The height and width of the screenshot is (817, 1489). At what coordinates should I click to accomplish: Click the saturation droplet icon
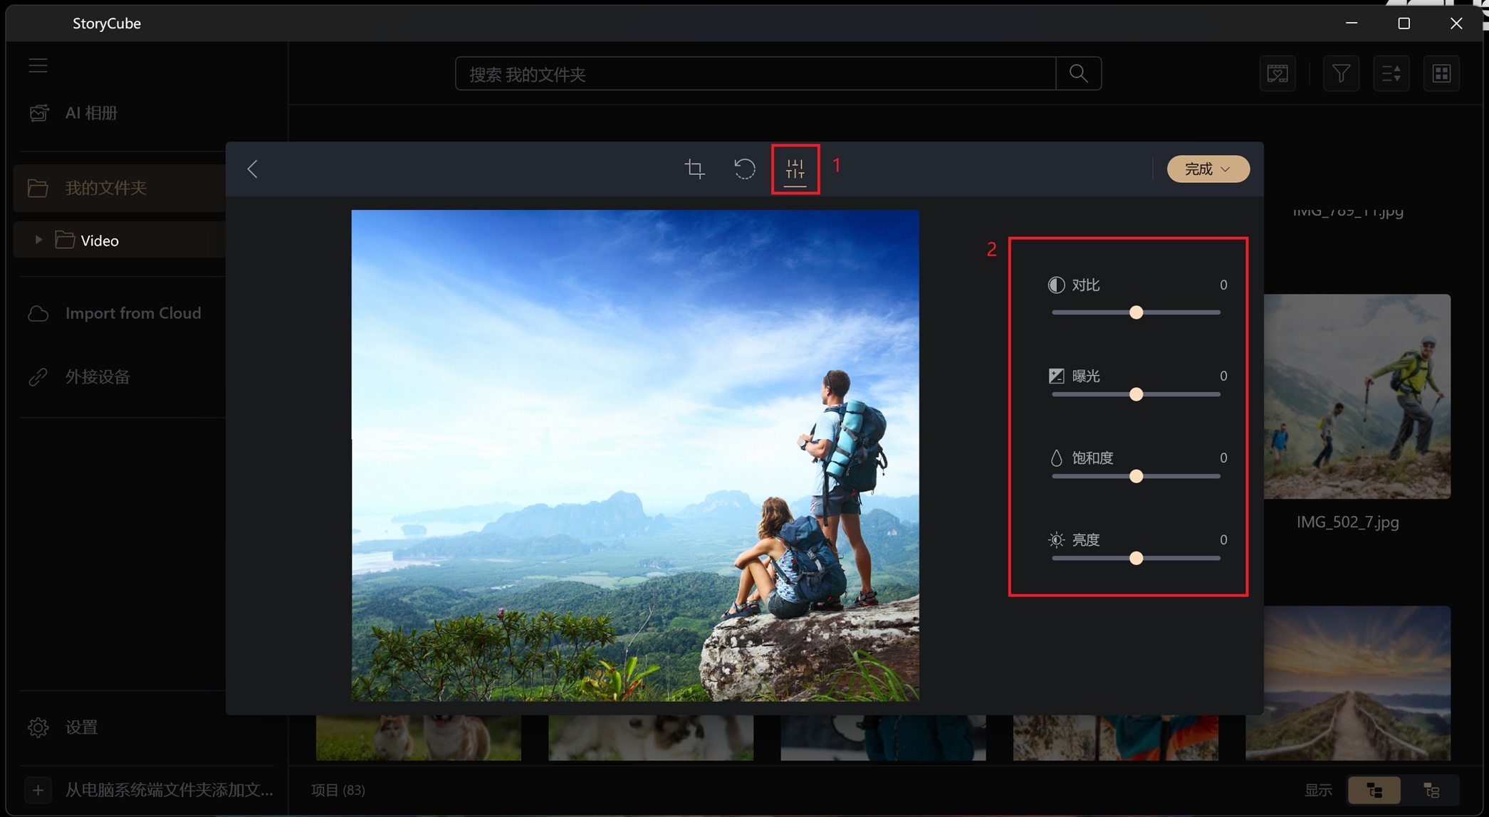1056,458
